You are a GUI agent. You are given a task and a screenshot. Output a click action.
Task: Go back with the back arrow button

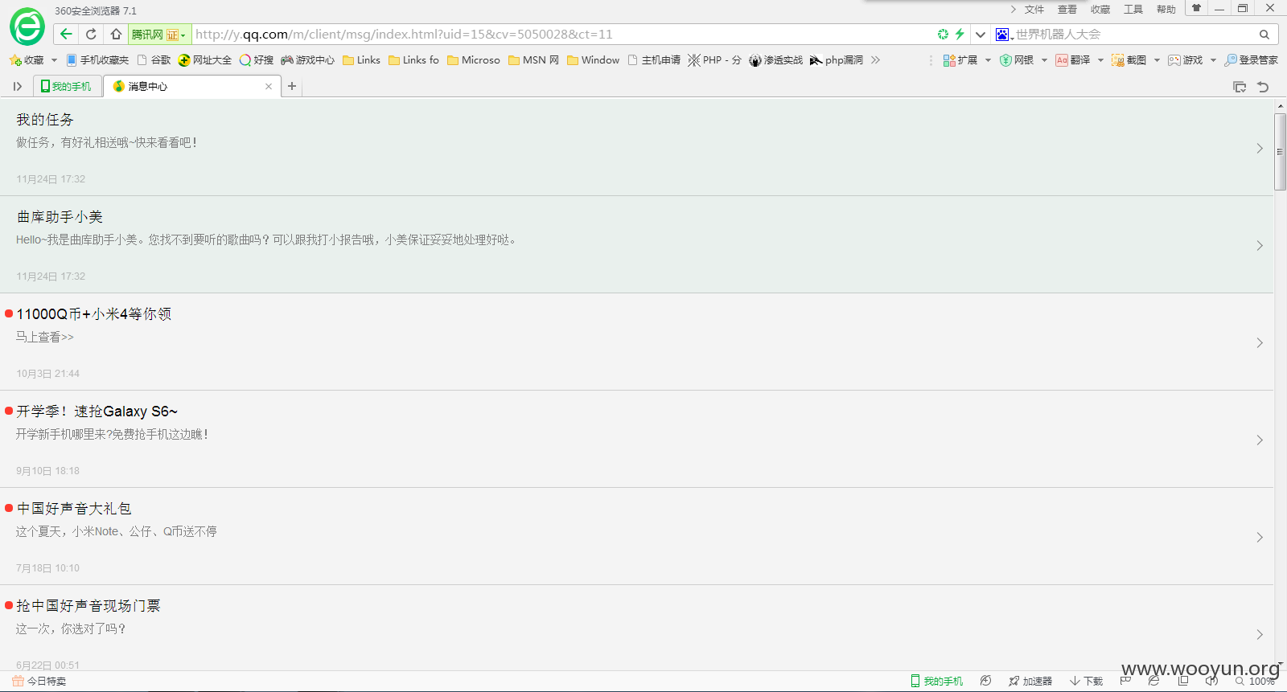66,34
